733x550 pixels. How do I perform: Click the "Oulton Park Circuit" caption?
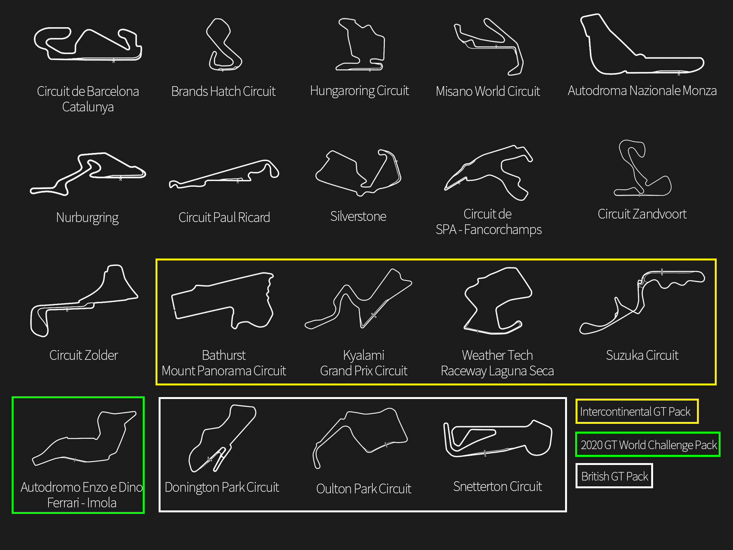(x=364, y=489)
